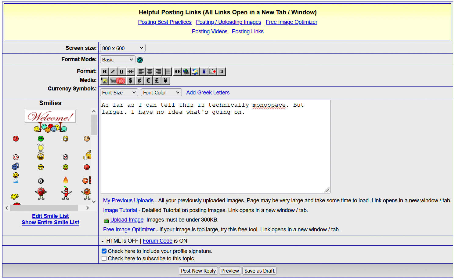The height and width of the screenshot is (279, 455).
Task: Insert the dancing red apple smiley
Action: 41,193
